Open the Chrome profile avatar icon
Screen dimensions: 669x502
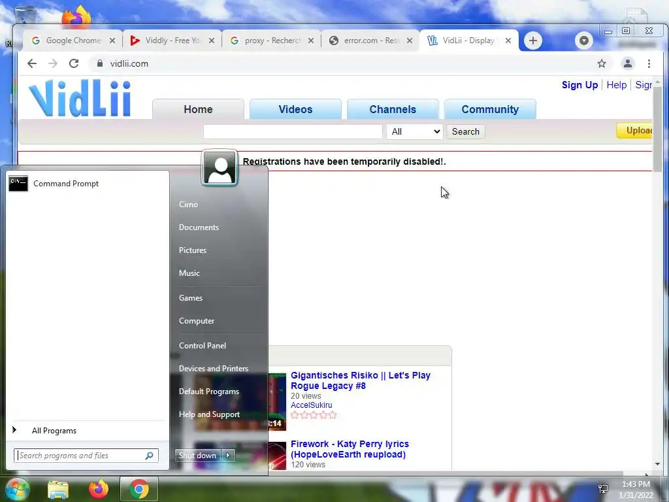628,63
